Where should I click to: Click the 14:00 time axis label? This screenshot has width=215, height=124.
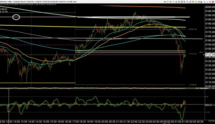coord(31,122)
